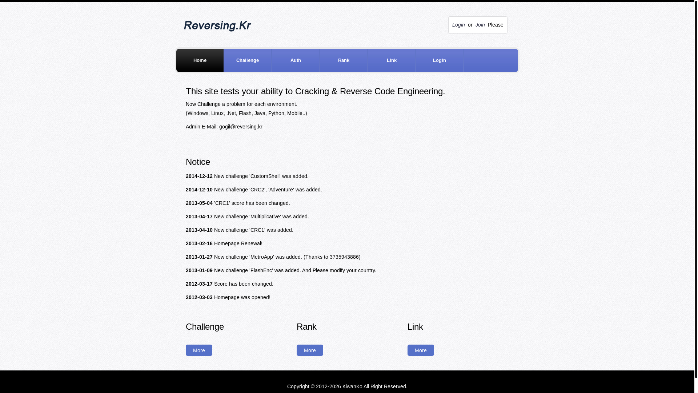This screenshot has width=698, height=393.
Task: Click the Join link at top right
Action: 480,25
